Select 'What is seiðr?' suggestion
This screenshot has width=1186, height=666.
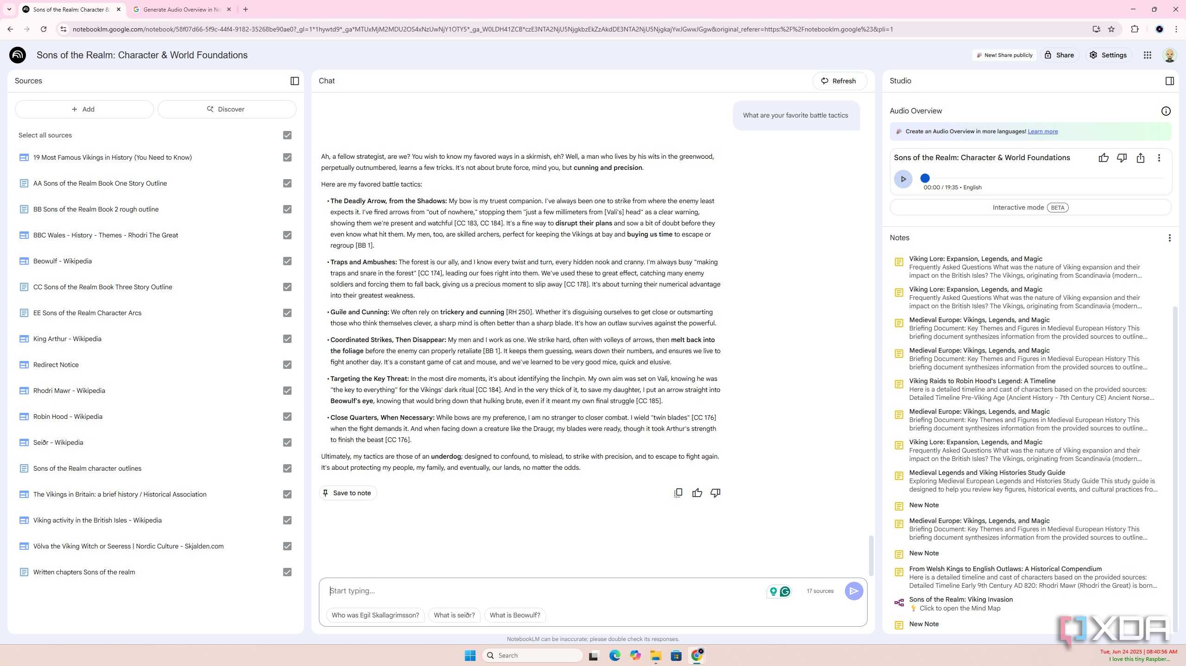(x=454, y=615)
